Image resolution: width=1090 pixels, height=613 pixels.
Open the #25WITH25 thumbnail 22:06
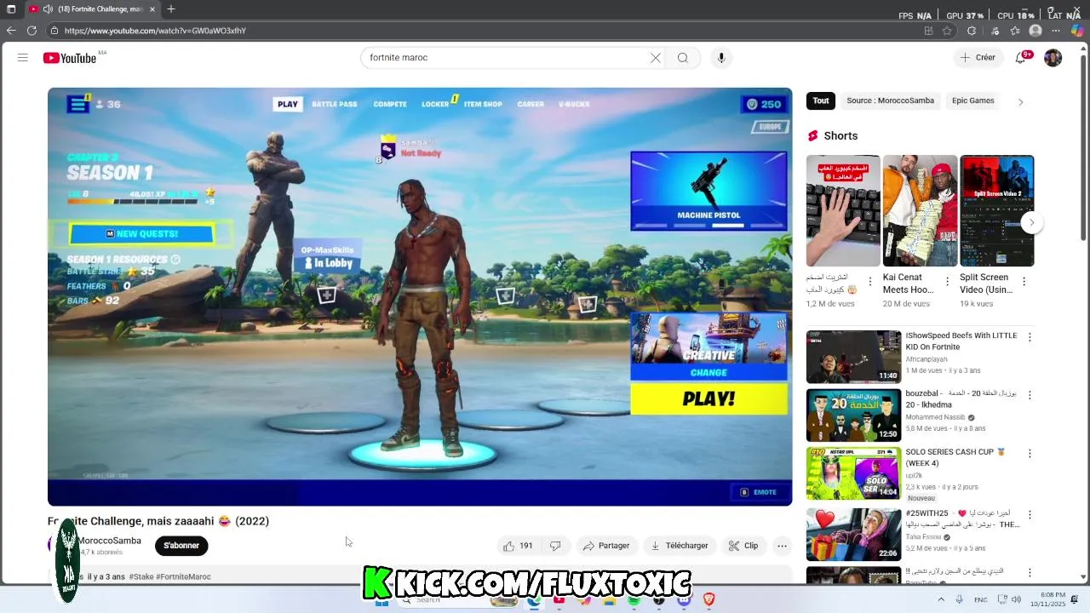[x=853, y=535]
